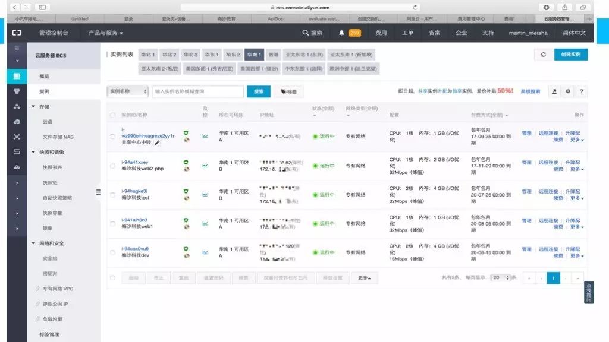
Task: Click the question mark help icon
Action: (x=582, y=91)
